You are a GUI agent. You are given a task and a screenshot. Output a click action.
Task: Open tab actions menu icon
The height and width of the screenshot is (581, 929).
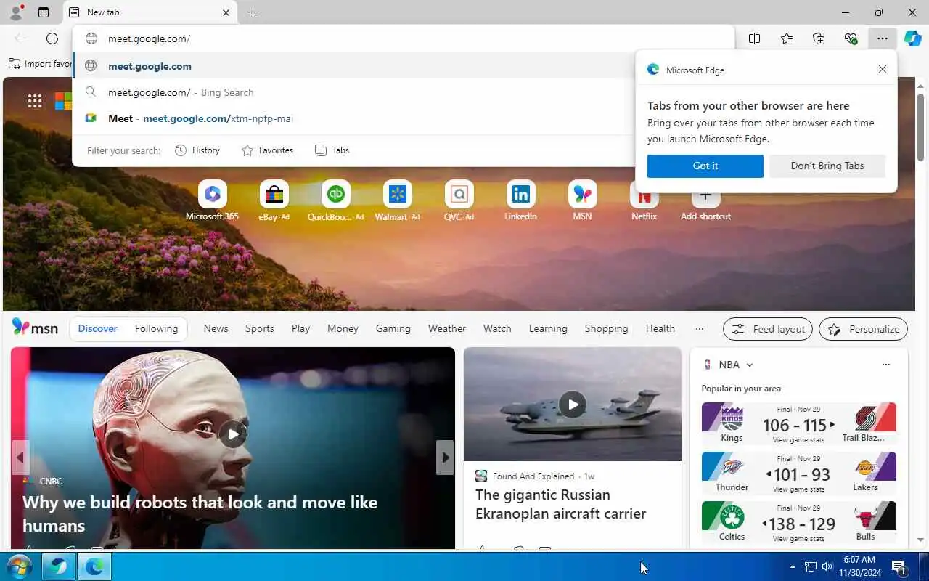tap(44, 12)
